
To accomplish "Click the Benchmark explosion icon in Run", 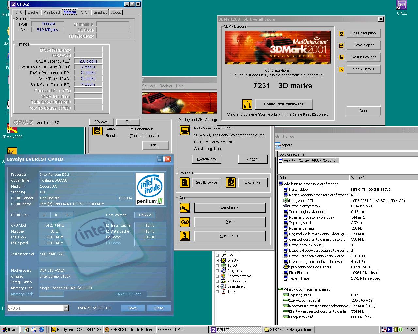I will click(x=185, y=207).
